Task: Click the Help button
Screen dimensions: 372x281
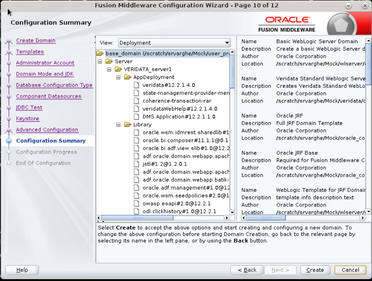Action: [x=22, y=270]
